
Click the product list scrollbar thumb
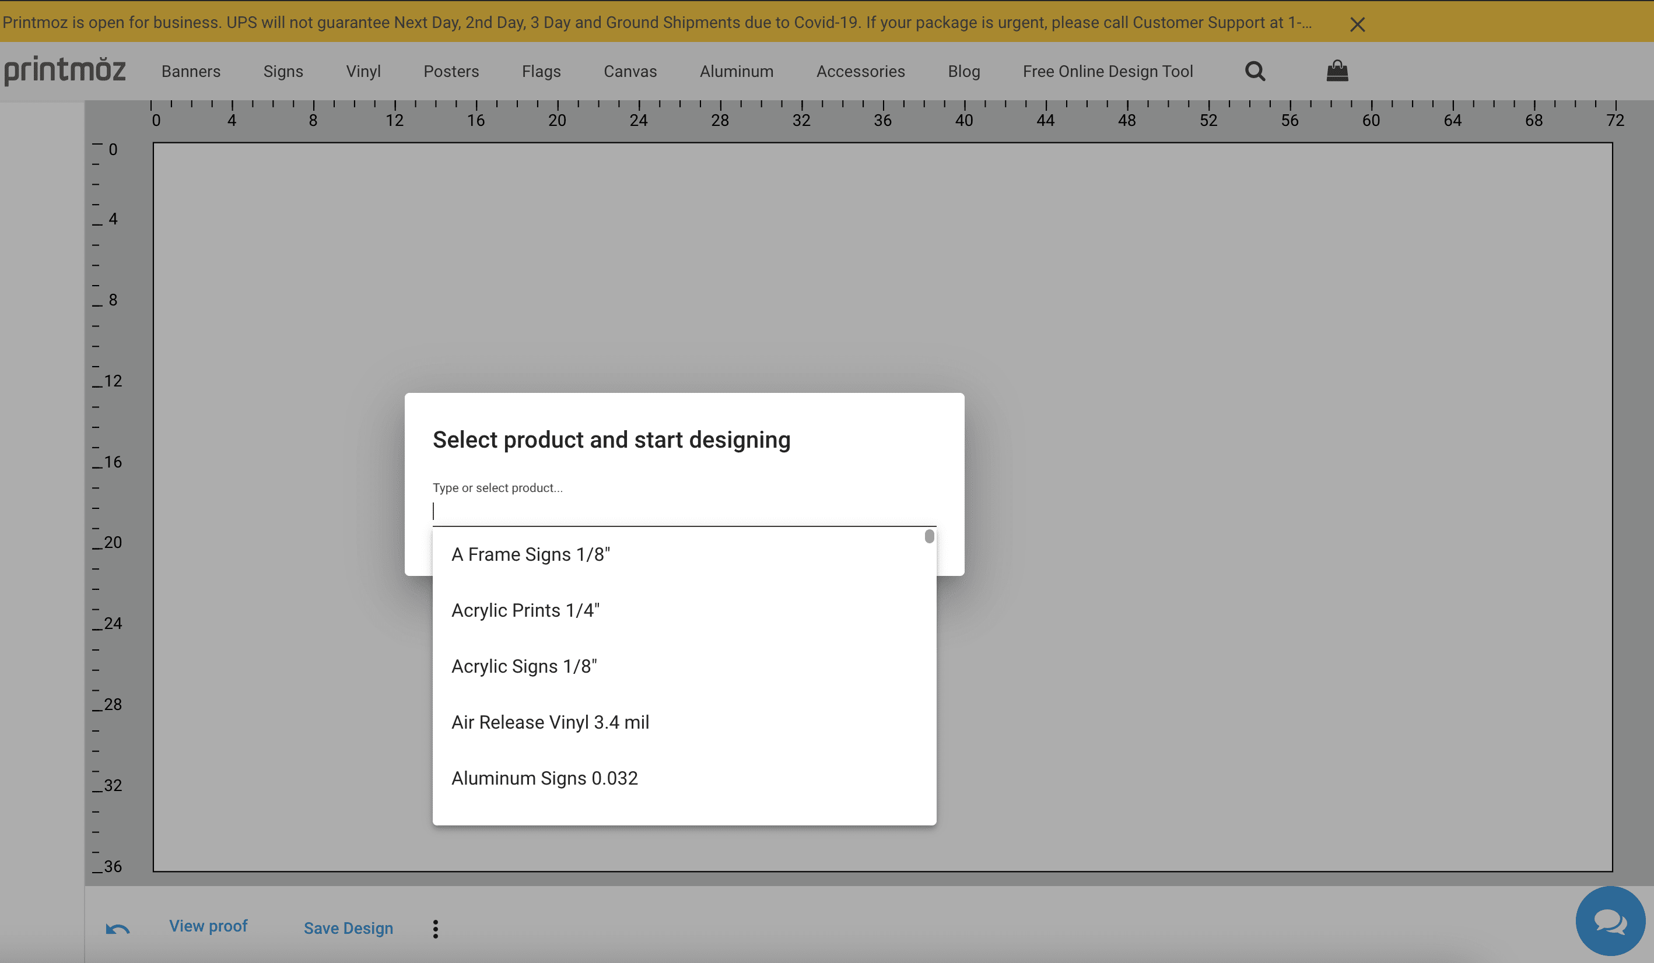pos(928,537)
